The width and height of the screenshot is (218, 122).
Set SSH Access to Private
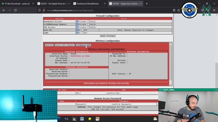(x=77, y=27)
